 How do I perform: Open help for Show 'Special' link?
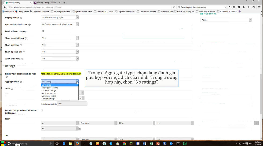(x=24, y=52)
